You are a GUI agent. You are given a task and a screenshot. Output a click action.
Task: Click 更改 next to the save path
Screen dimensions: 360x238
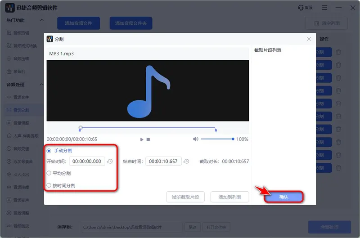(x=193, y=227)
